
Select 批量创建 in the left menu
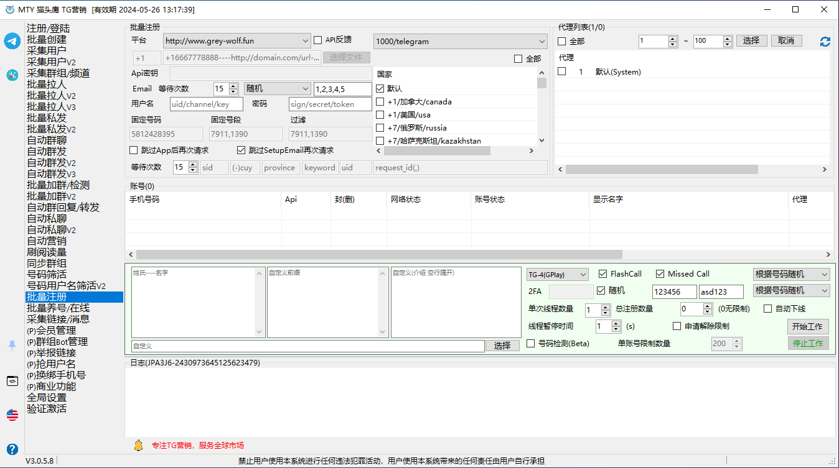[47, 40]
